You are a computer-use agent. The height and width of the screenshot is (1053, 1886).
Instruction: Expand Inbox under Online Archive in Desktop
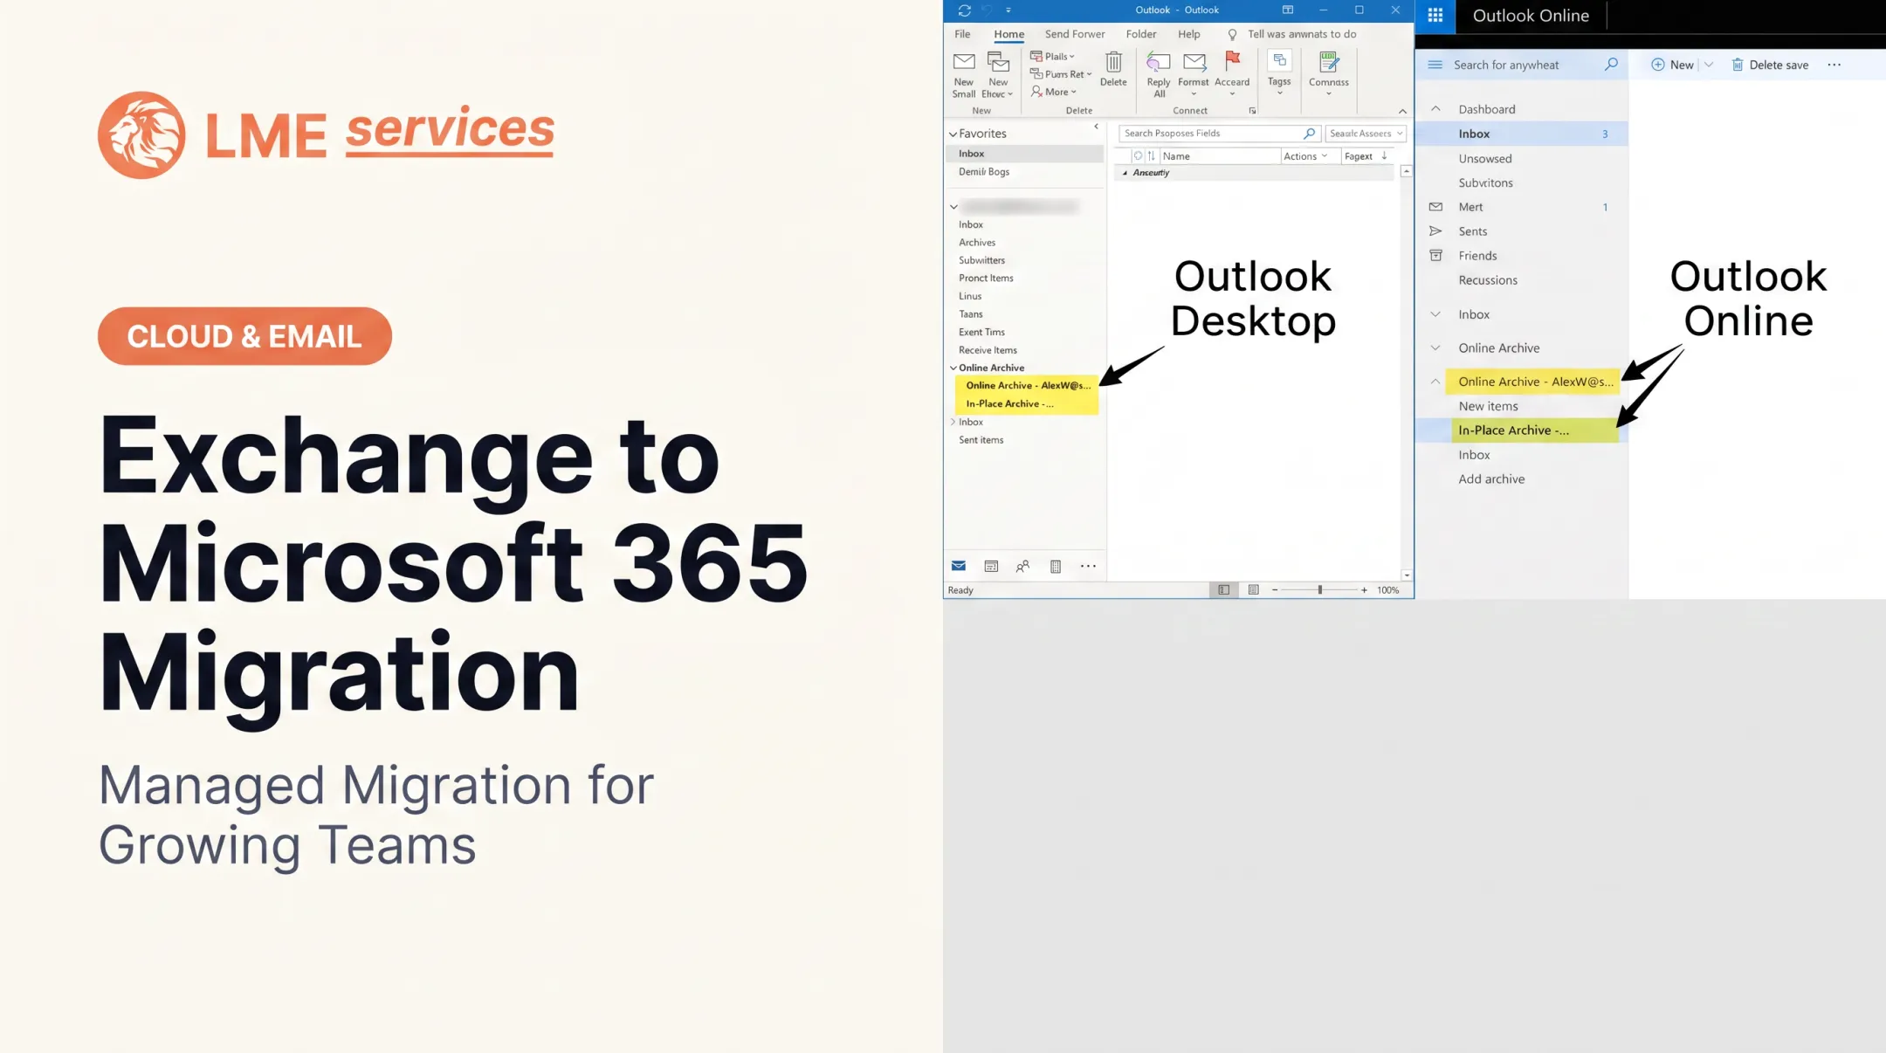point(953,423)
